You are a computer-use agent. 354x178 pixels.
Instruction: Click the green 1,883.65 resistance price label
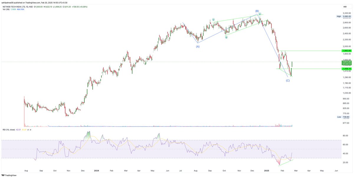tap(346, 51)
